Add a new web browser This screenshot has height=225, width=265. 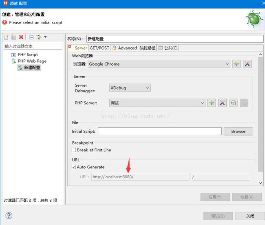coord(236,64)
